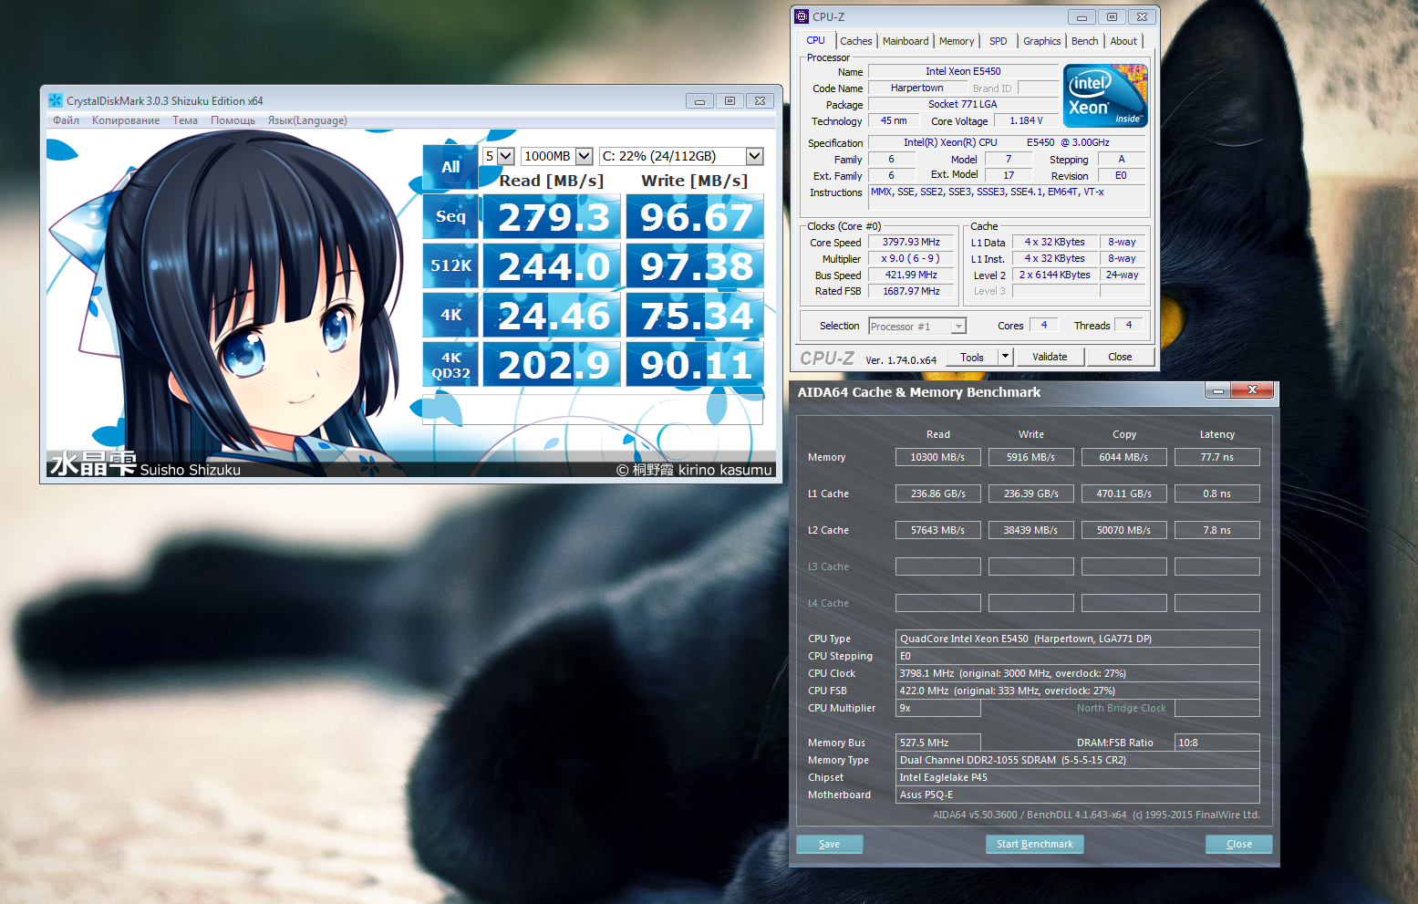The height and width of the screenshot is (904, 1418).
Task: Open the Копирование menu
Action: click(126, 120)
